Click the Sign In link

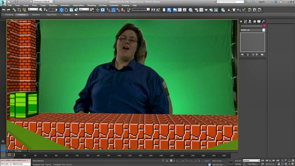point(262,2)
